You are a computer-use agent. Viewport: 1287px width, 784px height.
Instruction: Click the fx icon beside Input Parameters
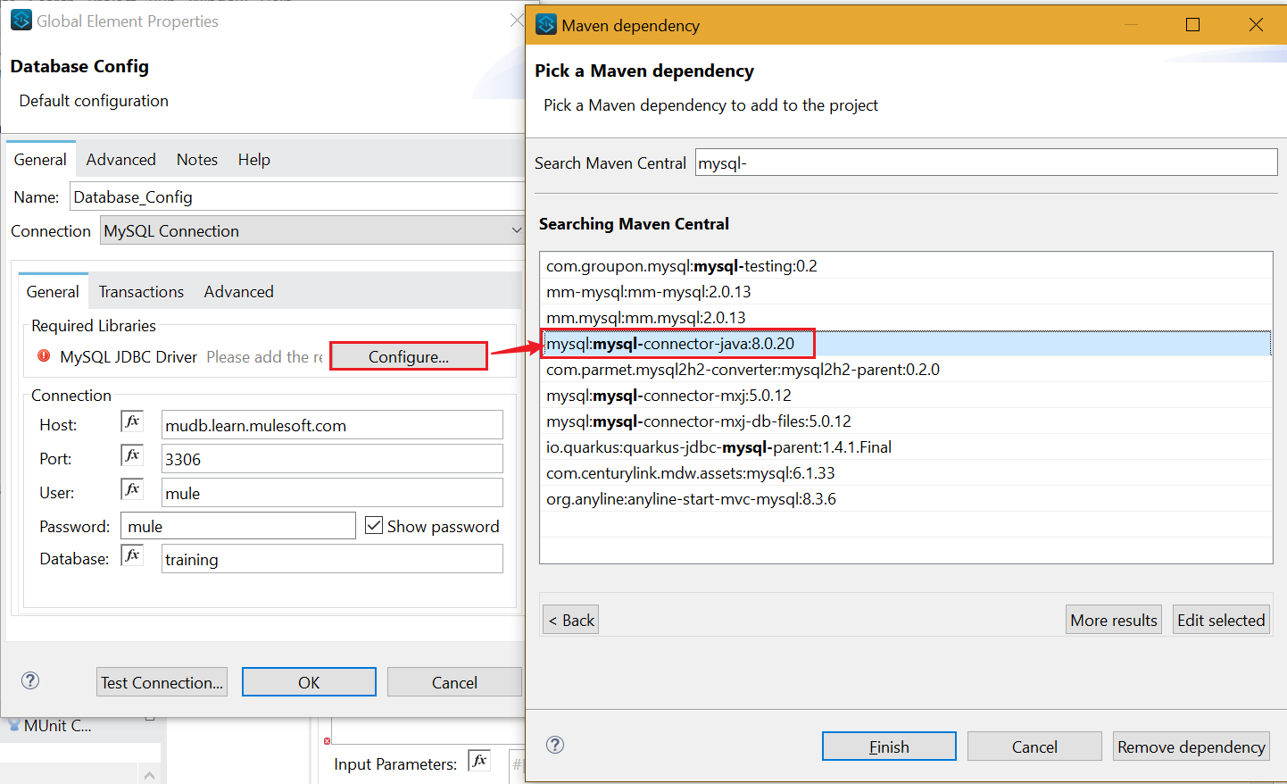[x=479, y=761]
